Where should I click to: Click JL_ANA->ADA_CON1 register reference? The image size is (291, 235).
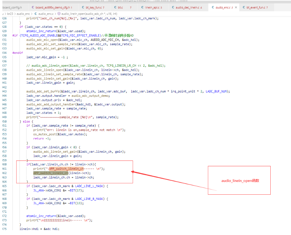pyautogui.click(x=47, y=191)
